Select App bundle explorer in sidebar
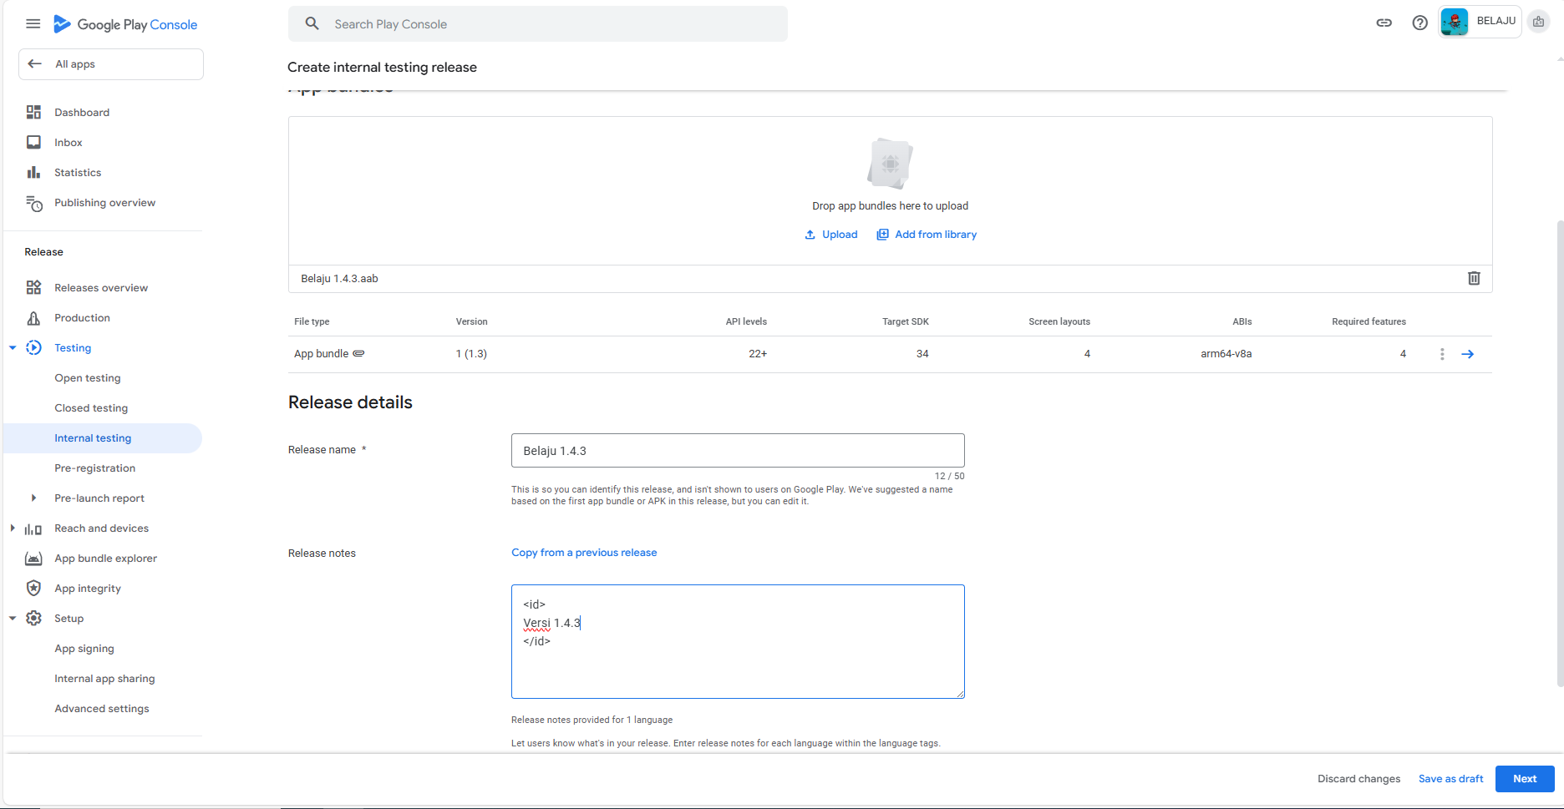Image resolution: width=1564 pixels, height=809 pixels. pos(105,559)
